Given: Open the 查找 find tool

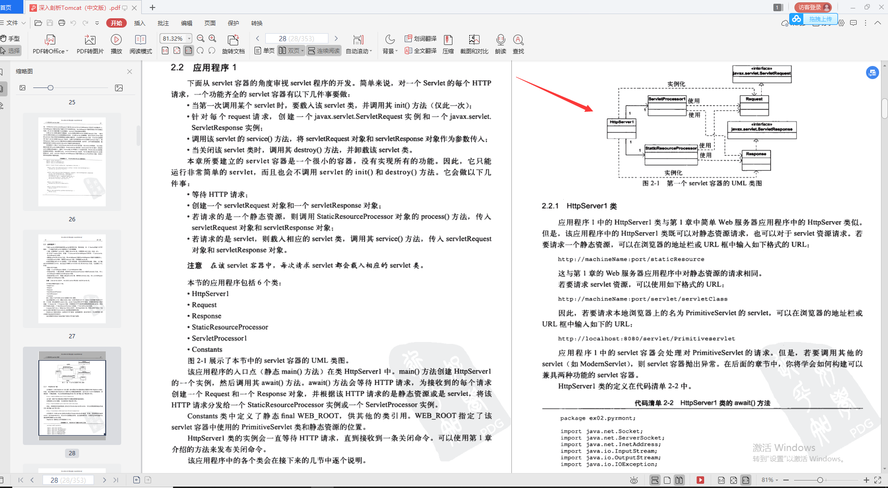Looking at the screenshot, I should 518,44.
